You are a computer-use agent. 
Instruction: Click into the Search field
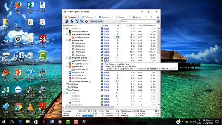(138, 22)
